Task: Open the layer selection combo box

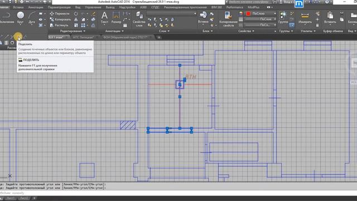Action: click(171, 13)
